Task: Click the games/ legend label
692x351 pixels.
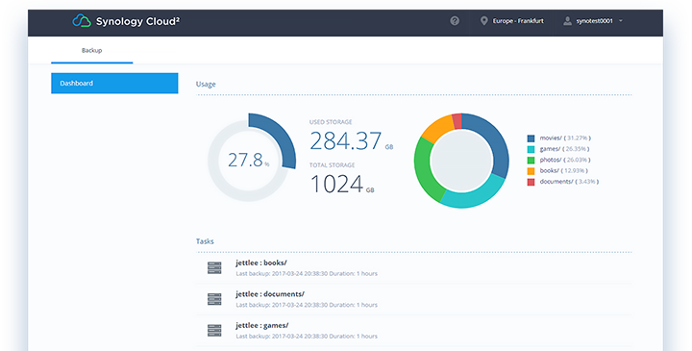Action: pos(564,149)
